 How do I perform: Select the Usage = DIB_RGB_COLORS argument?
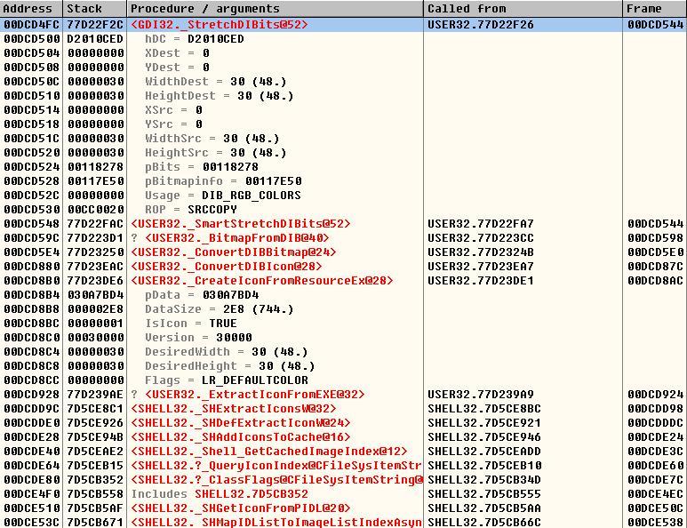(222, 196)
